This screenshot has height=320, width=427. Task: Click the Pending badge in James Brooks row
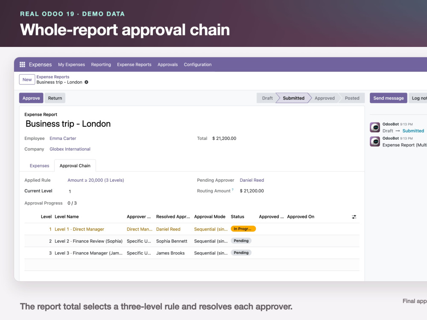point(241,253)
